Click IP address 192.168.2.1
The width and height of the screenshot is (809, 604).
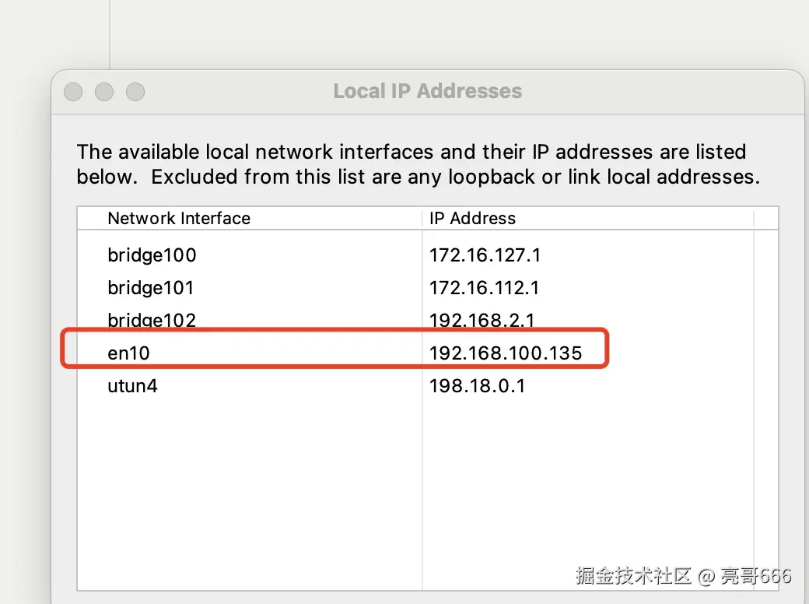point(482,320)
